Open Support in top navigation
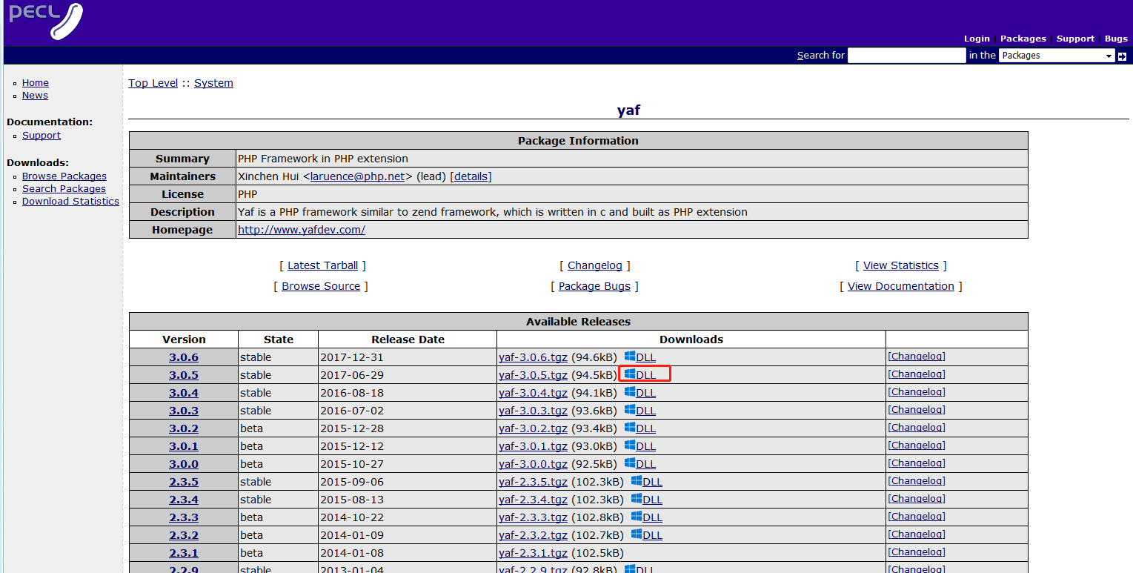The height and width of the screenshot is (573, 1133). click(x=1075, y=39)
